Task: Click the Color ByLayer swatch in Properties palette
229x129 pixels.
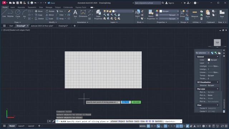Action: click(x=209, y=60)
